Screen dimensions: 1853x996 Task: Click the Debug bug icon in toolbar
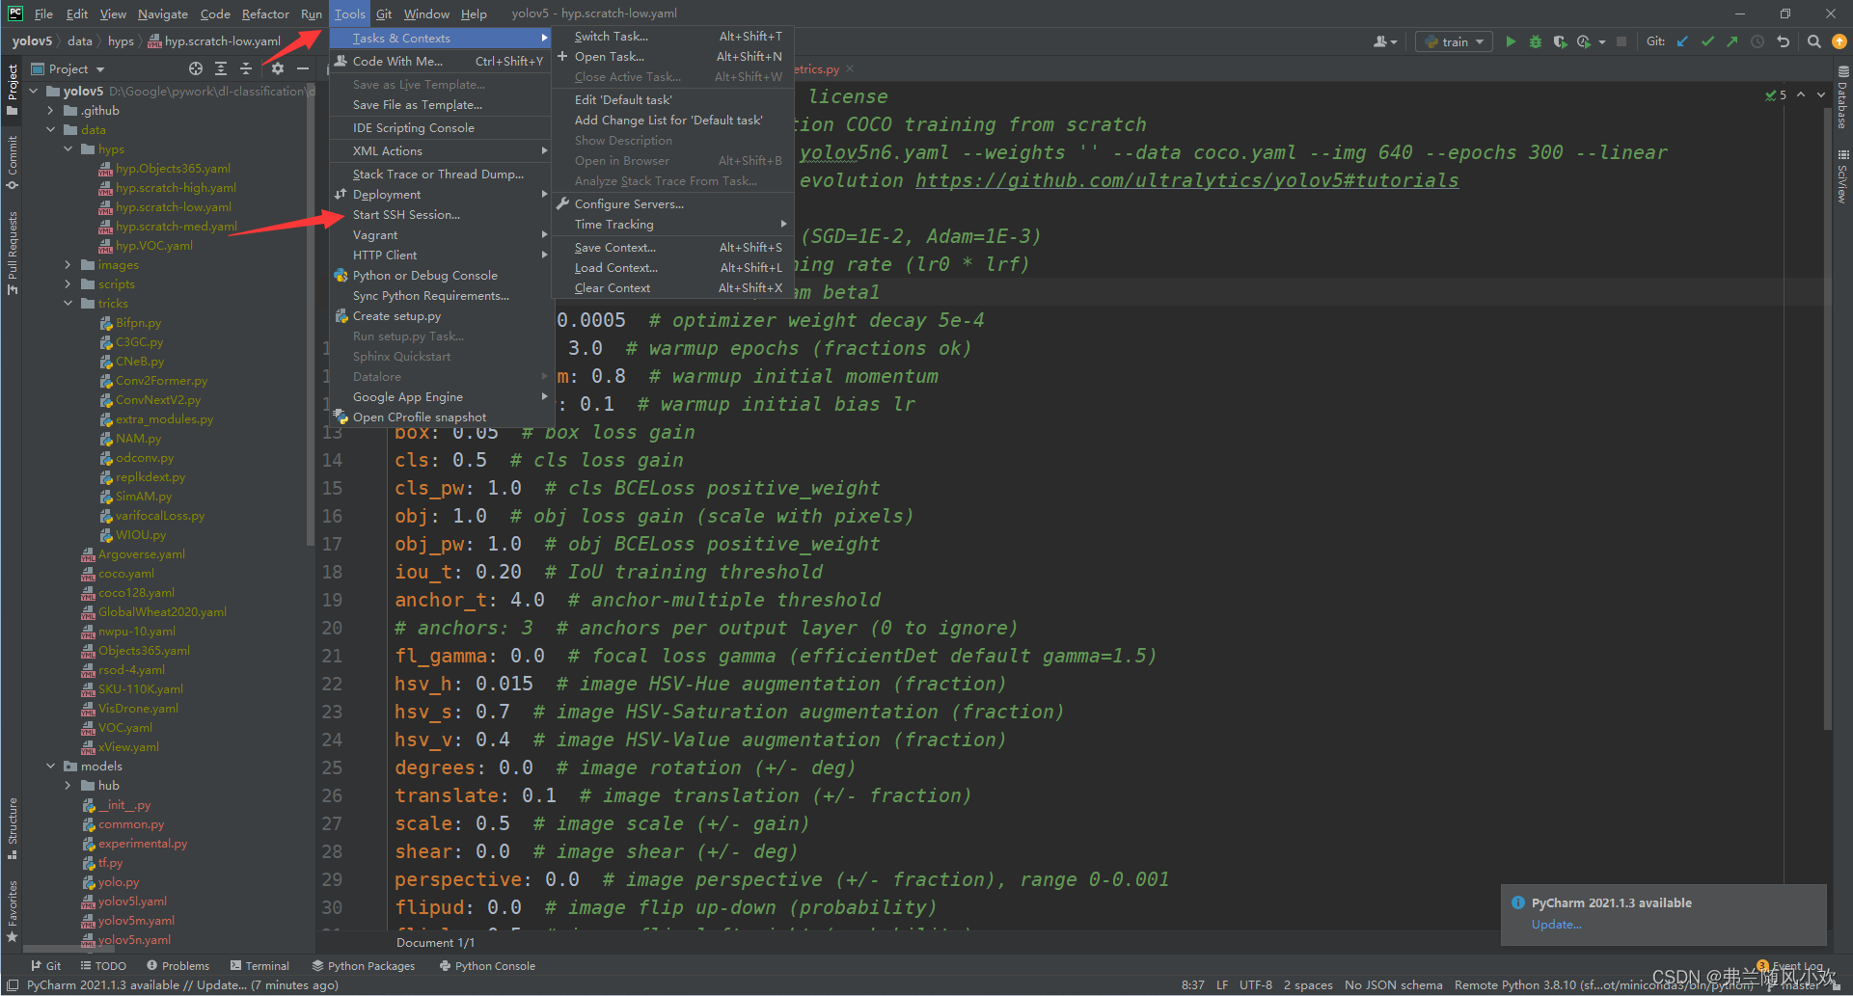1536,41
